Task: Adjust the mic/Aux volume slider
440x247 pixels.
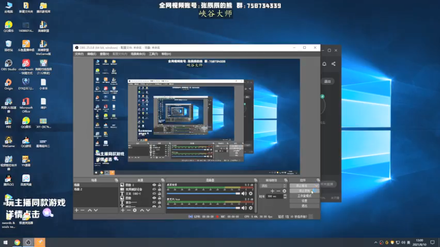Action: pos(204,208)
